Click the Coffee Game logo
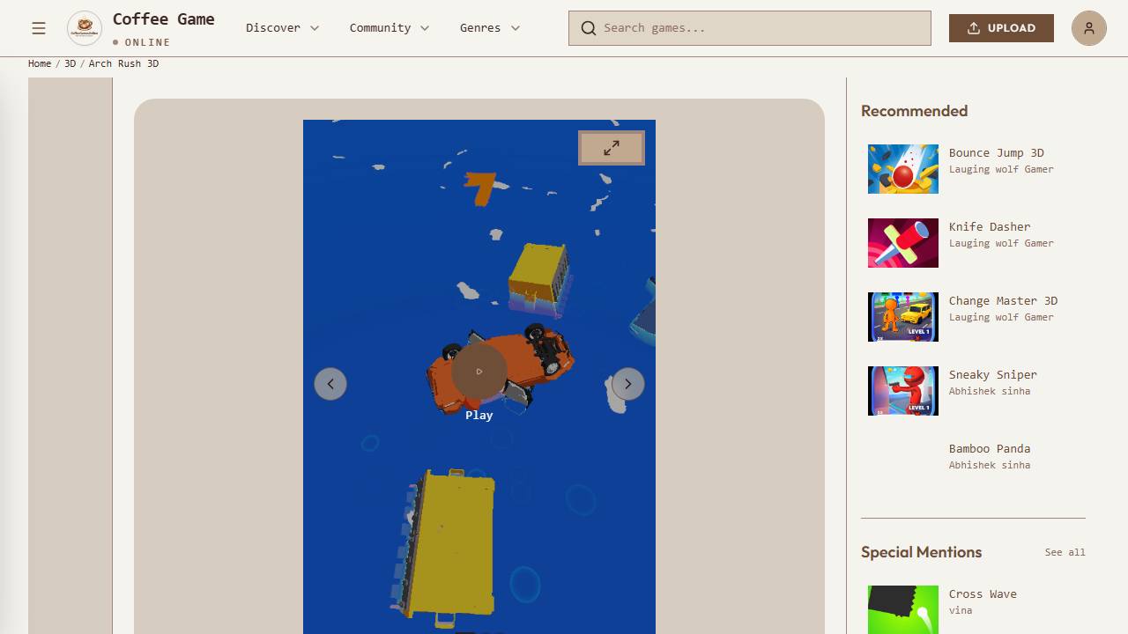The height and width of the screenshot is (634, 1128). (x=85, y=28)
